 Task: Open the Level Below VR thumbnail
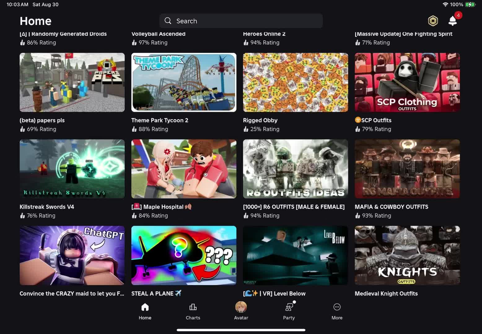[296, 255]
